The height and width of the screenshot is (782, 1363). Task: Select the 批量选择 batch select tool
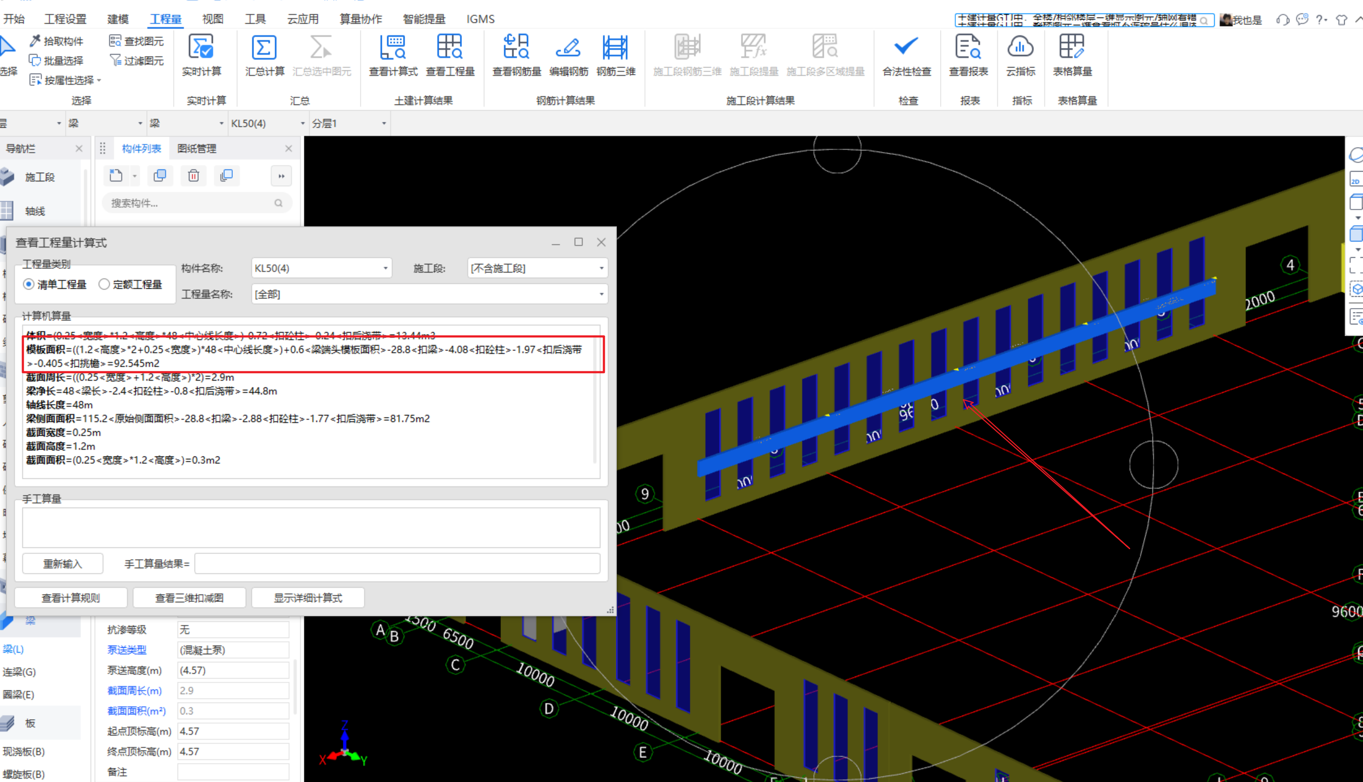click(x=56, y=61)
